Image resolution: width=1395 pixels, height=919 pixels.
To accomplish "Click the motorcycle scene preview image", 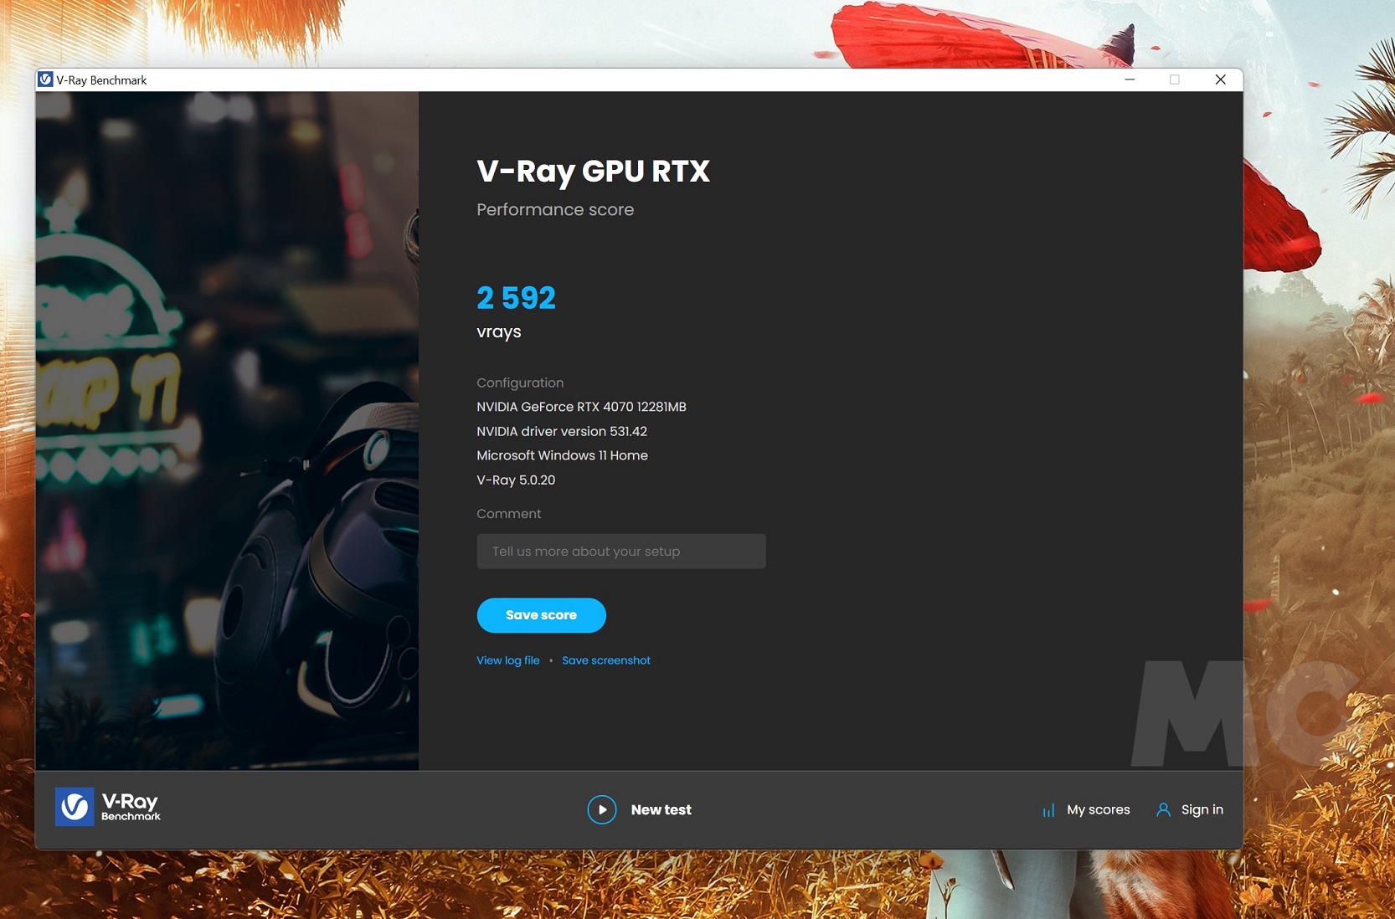I will click(x=227, y=430).
